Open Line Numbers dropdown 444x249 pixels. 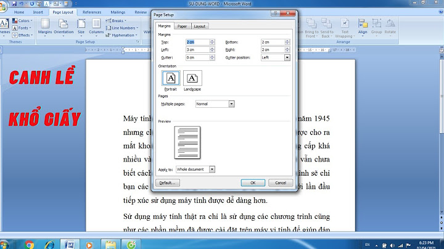click(121, 28)
